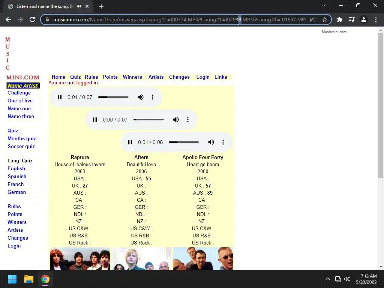The width and height of the screenshot is (384, 288).
Task: Open Links in the top navigation
Action: 220,77
